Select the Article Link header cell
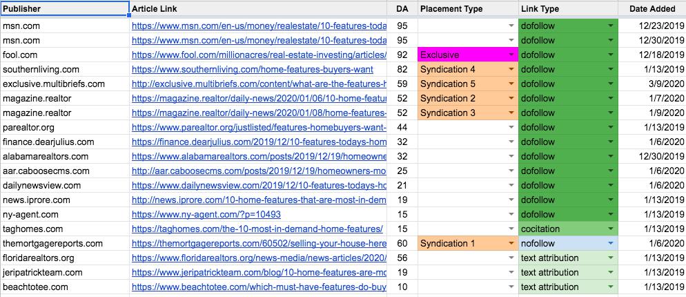Screen dimensions: 686x297 pyautogui.click(x=258, y=9)
